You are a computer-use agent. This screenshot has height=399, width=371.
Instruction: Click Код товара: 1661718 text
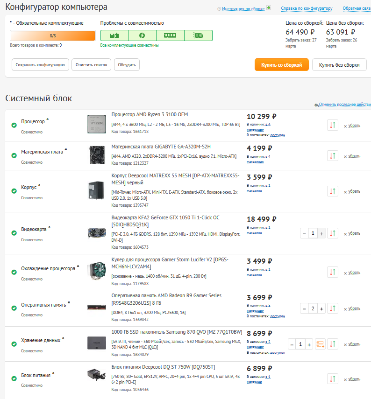(130, 132)
